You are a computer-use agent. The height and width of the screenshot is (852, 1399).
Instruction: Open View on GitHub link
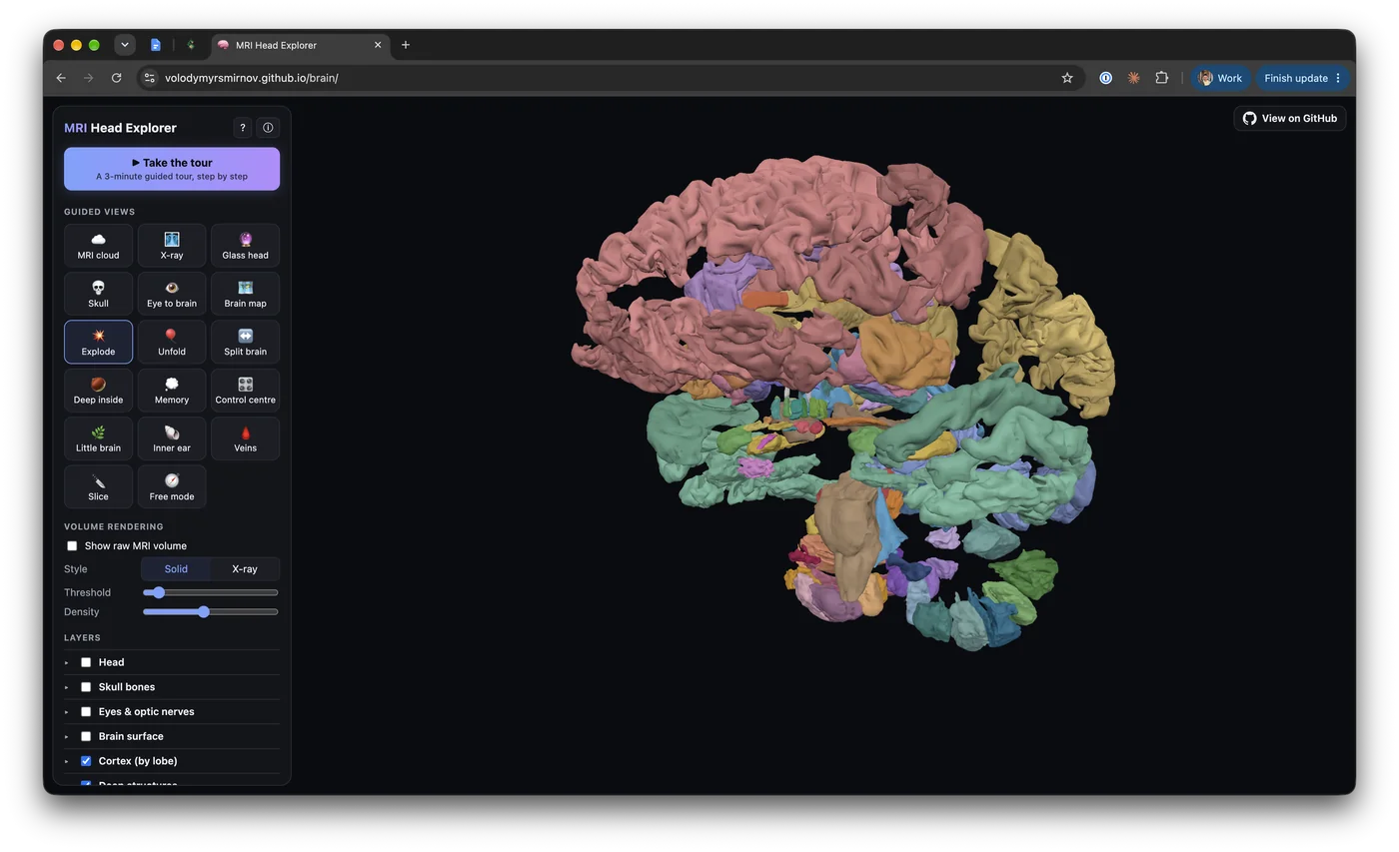coord(1290,118)
